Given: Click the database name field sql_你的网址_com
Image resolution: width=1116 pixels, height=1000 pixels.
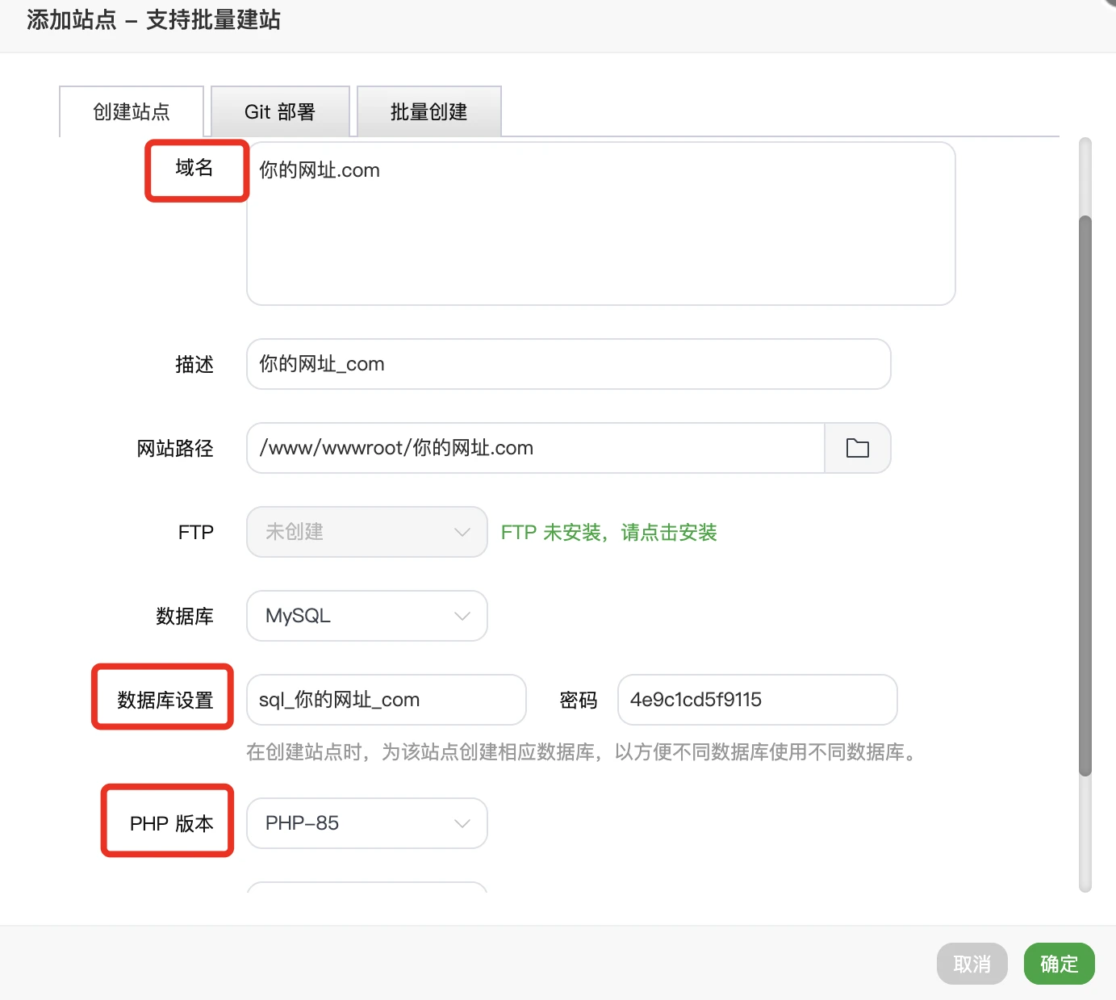Looking at the screenshot, I should tap(386, 700).
